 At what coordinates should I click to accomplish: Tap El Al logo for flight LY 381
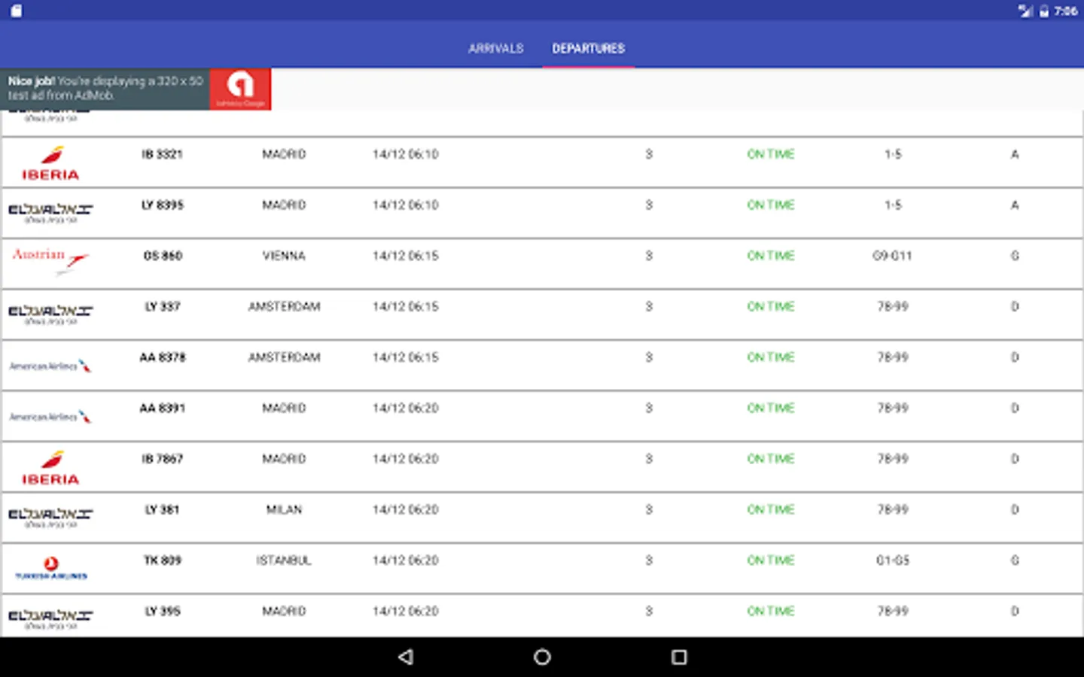point(50,518)
